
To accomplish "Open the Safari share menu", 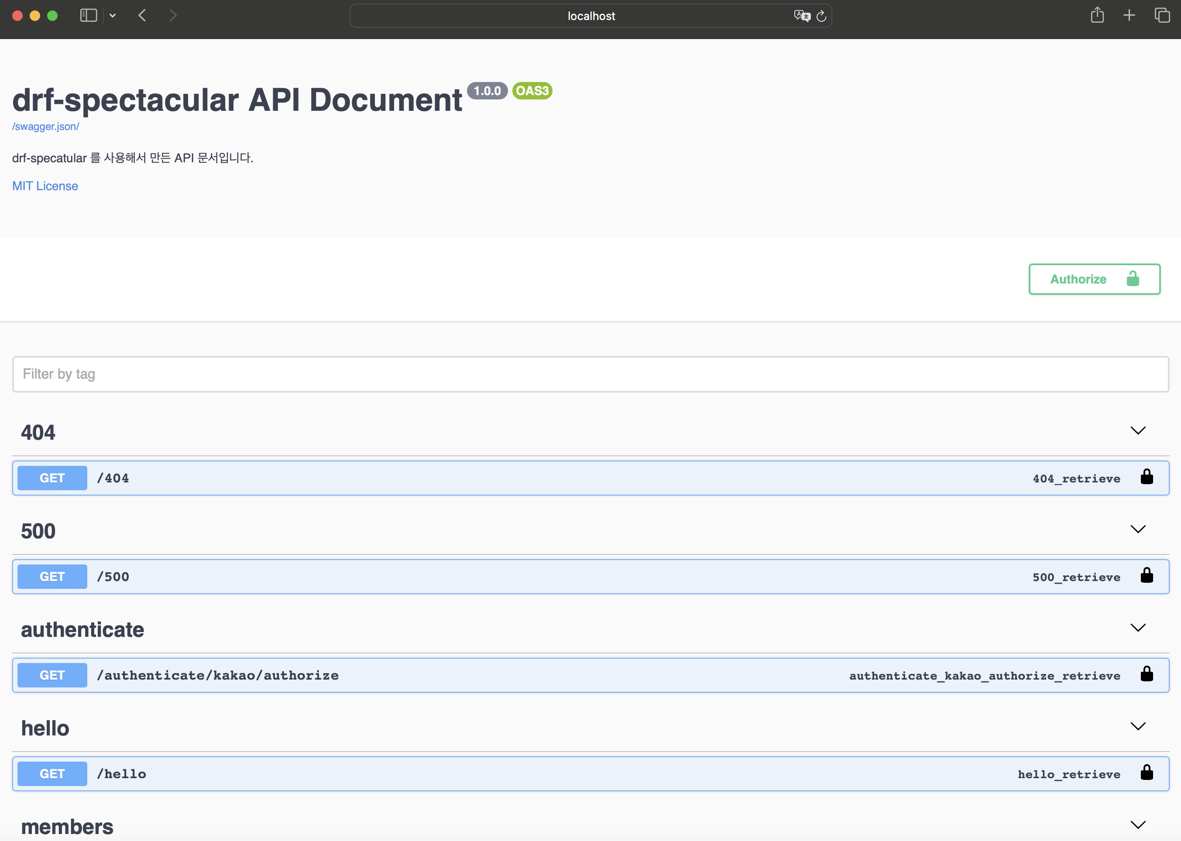I will (1097, 15).
